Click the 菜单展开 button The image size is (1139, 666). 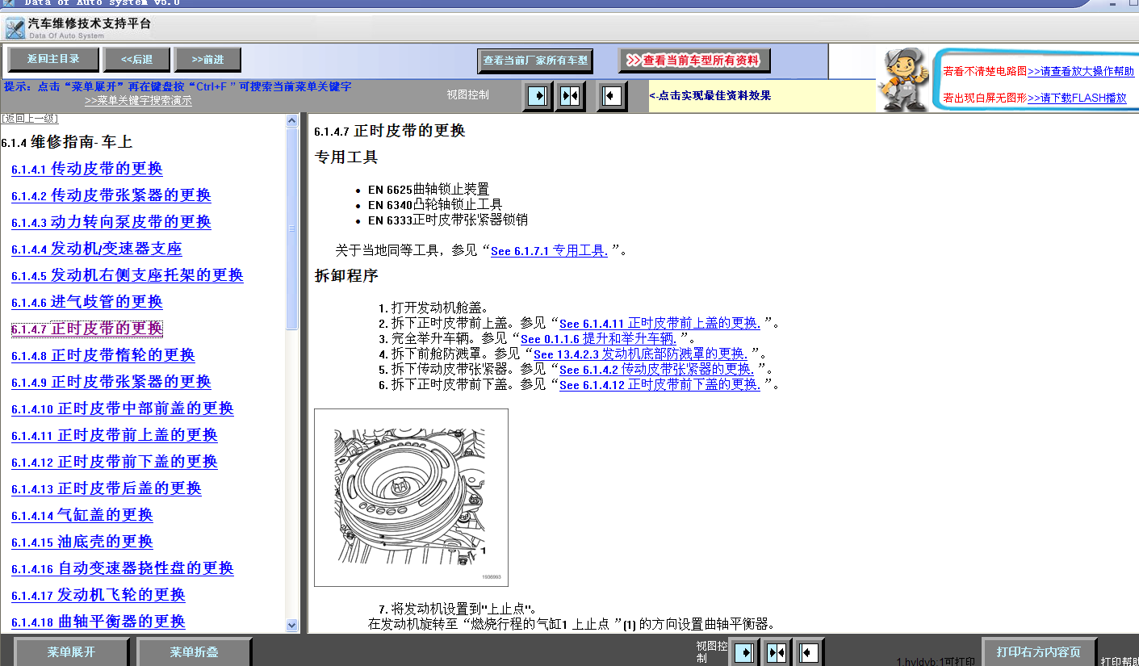[72, 652]
